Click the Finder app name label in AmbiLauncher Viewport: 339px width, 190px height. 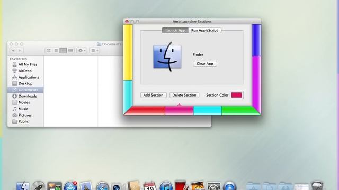pos(198,55)
